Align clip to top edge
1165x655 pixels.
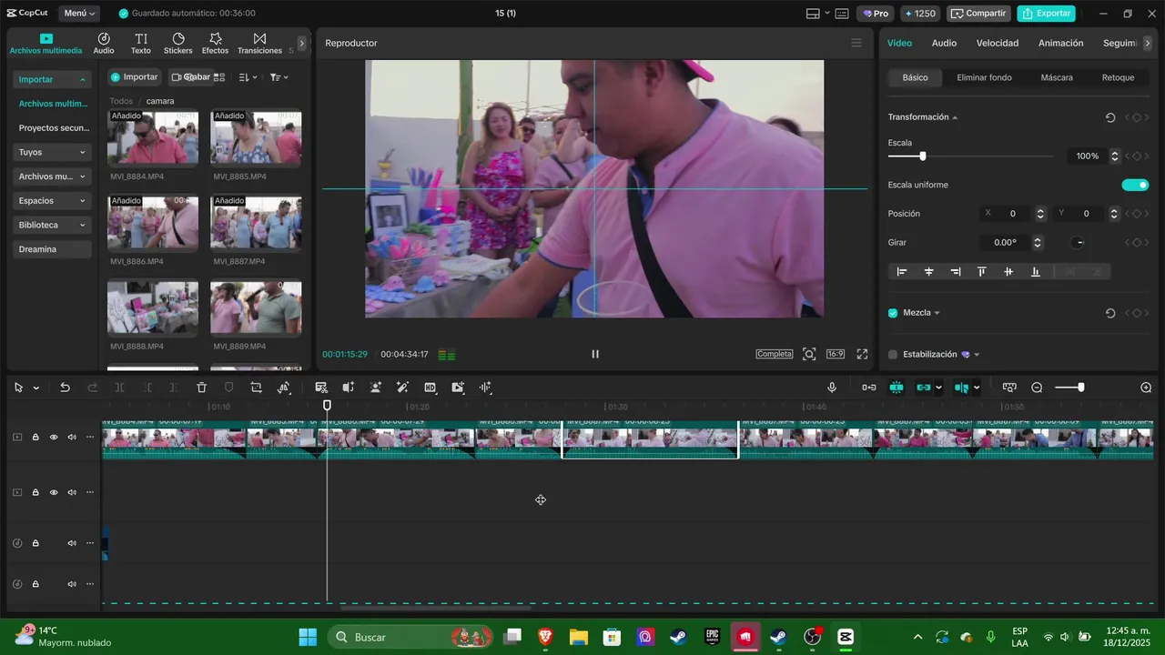click(982, 272)
